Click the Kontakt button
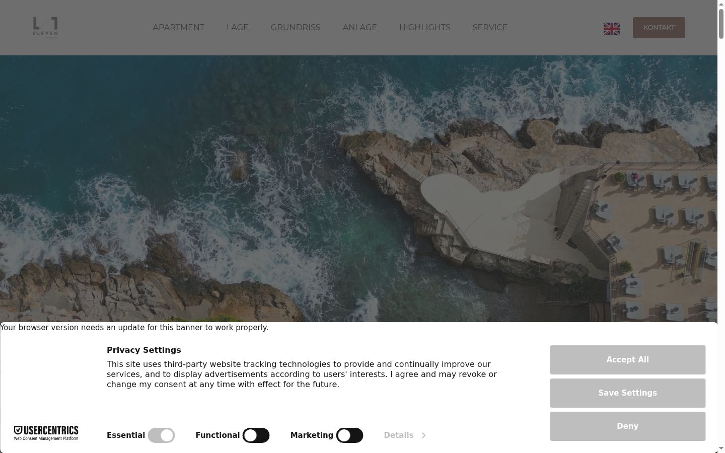Viewport: 725px width, 453px height. pos(659,28)
